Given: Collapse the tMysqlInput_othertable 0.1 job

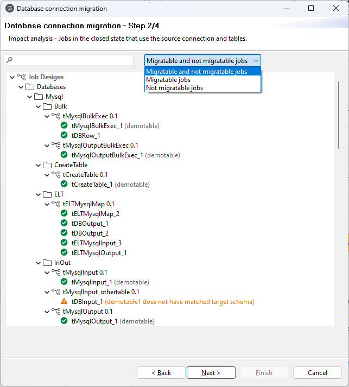Looking at the screenshot, I should (47, 293).
